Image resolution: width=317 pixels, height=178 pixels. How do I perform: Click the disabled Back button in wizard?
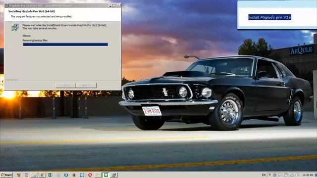point(65,86)
